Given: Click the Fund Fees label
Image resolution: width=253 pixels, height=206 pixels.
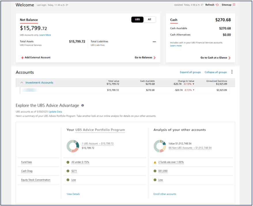Looking at the screenshot, I should pos(27,162).
